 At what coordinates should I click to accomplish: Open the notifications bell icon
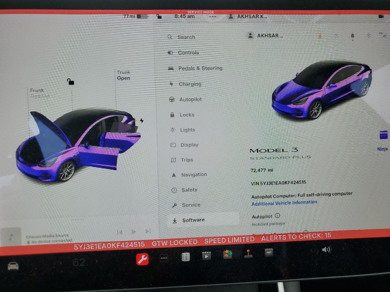[x=353, y=36]
